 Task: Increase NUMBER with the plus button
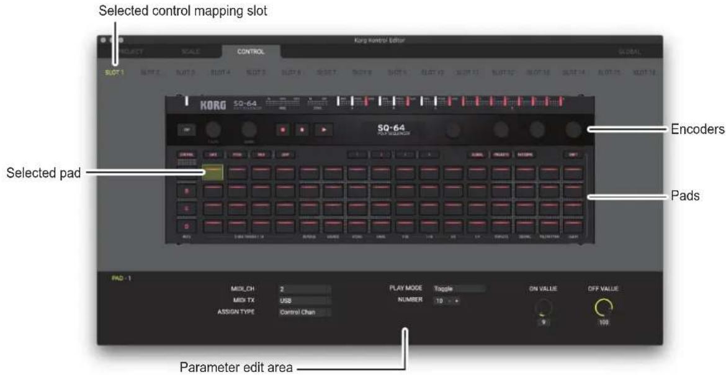457,301
